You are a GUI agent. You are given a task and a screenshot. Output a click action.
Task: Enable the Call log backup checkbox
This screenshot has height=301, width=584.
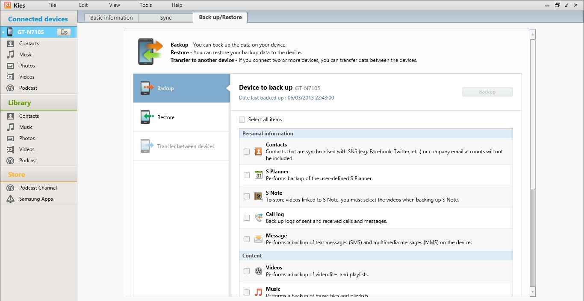point(247,218)
